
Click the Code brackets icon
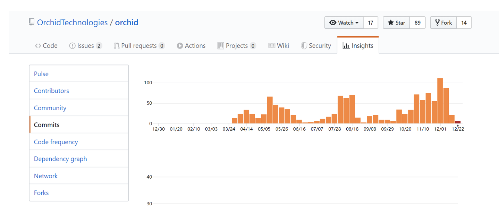[x=38, y=46]
